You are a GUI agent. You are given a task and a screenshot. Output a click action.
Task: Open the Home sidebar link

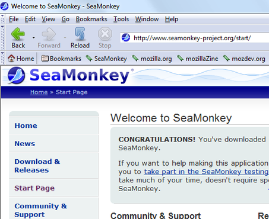[x=26, y=125]
